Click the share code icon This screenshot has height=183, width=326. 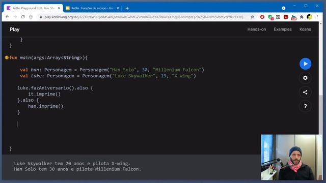(305, 92)
